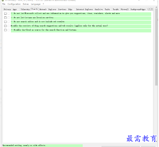
Task: Select the Search tab
Action: pos(35,9)
